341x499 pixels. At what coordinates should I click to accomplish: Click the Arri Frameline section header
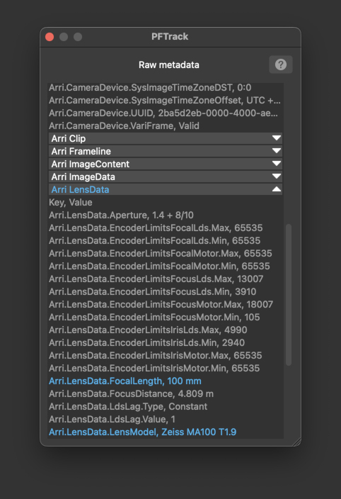coord(166,151)
